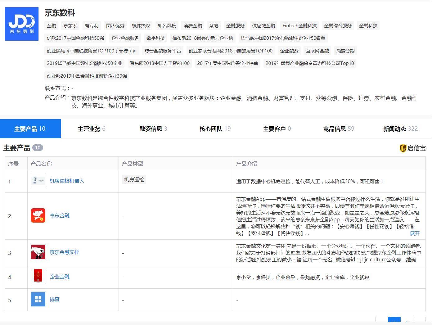
Task: Click the 毕马威中国2017领先金融科技企业50名单 tag
Action: tap(283, 38)
